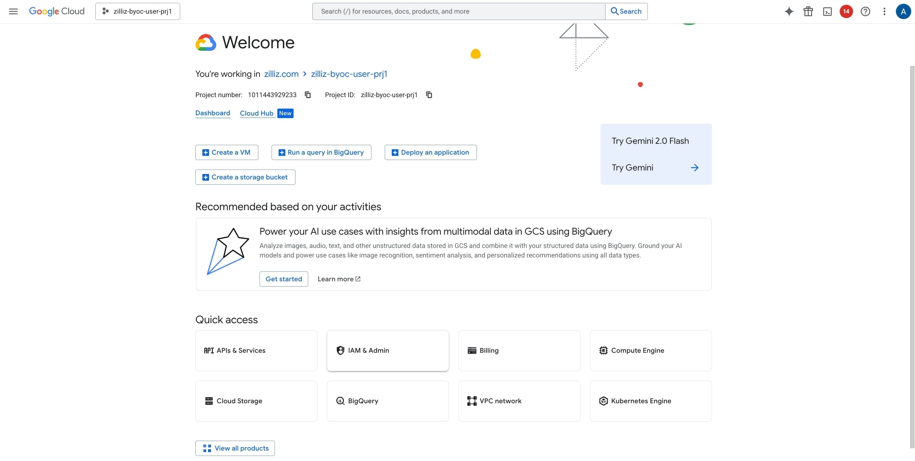
Task: Click the recommendation heading about multimodal data
Action: click(436, 231)
